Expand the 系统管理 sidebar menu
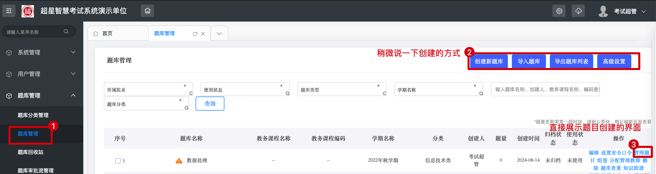 [41, 52]
